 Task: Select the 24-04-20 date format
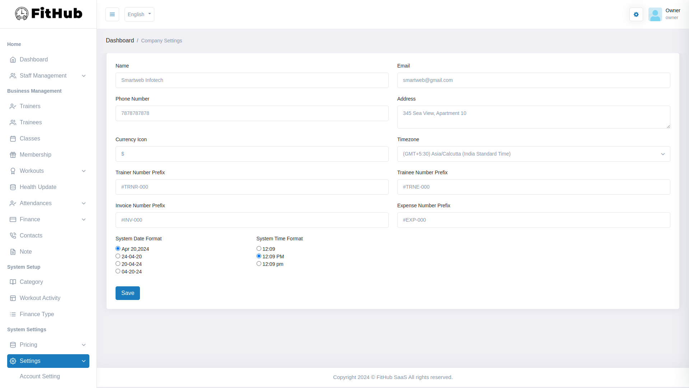118,256
